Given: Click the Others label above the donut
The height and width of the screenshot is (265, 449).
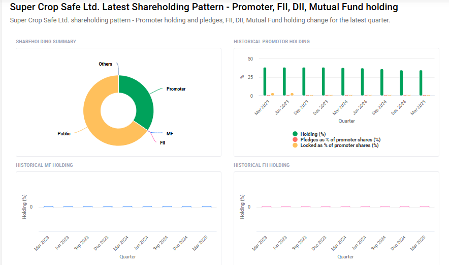Looking at the screenshot, I should coord(106,64).
